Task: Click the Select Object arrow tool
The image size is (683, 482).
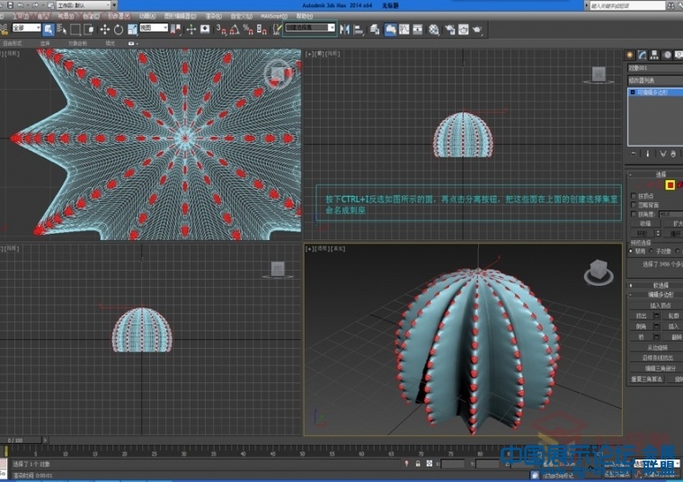Action: pos(49,30)
